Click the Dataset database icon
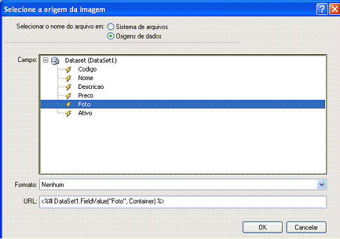Screen dimensions: 340x239 pyautogui.click(x=55, y=61)
